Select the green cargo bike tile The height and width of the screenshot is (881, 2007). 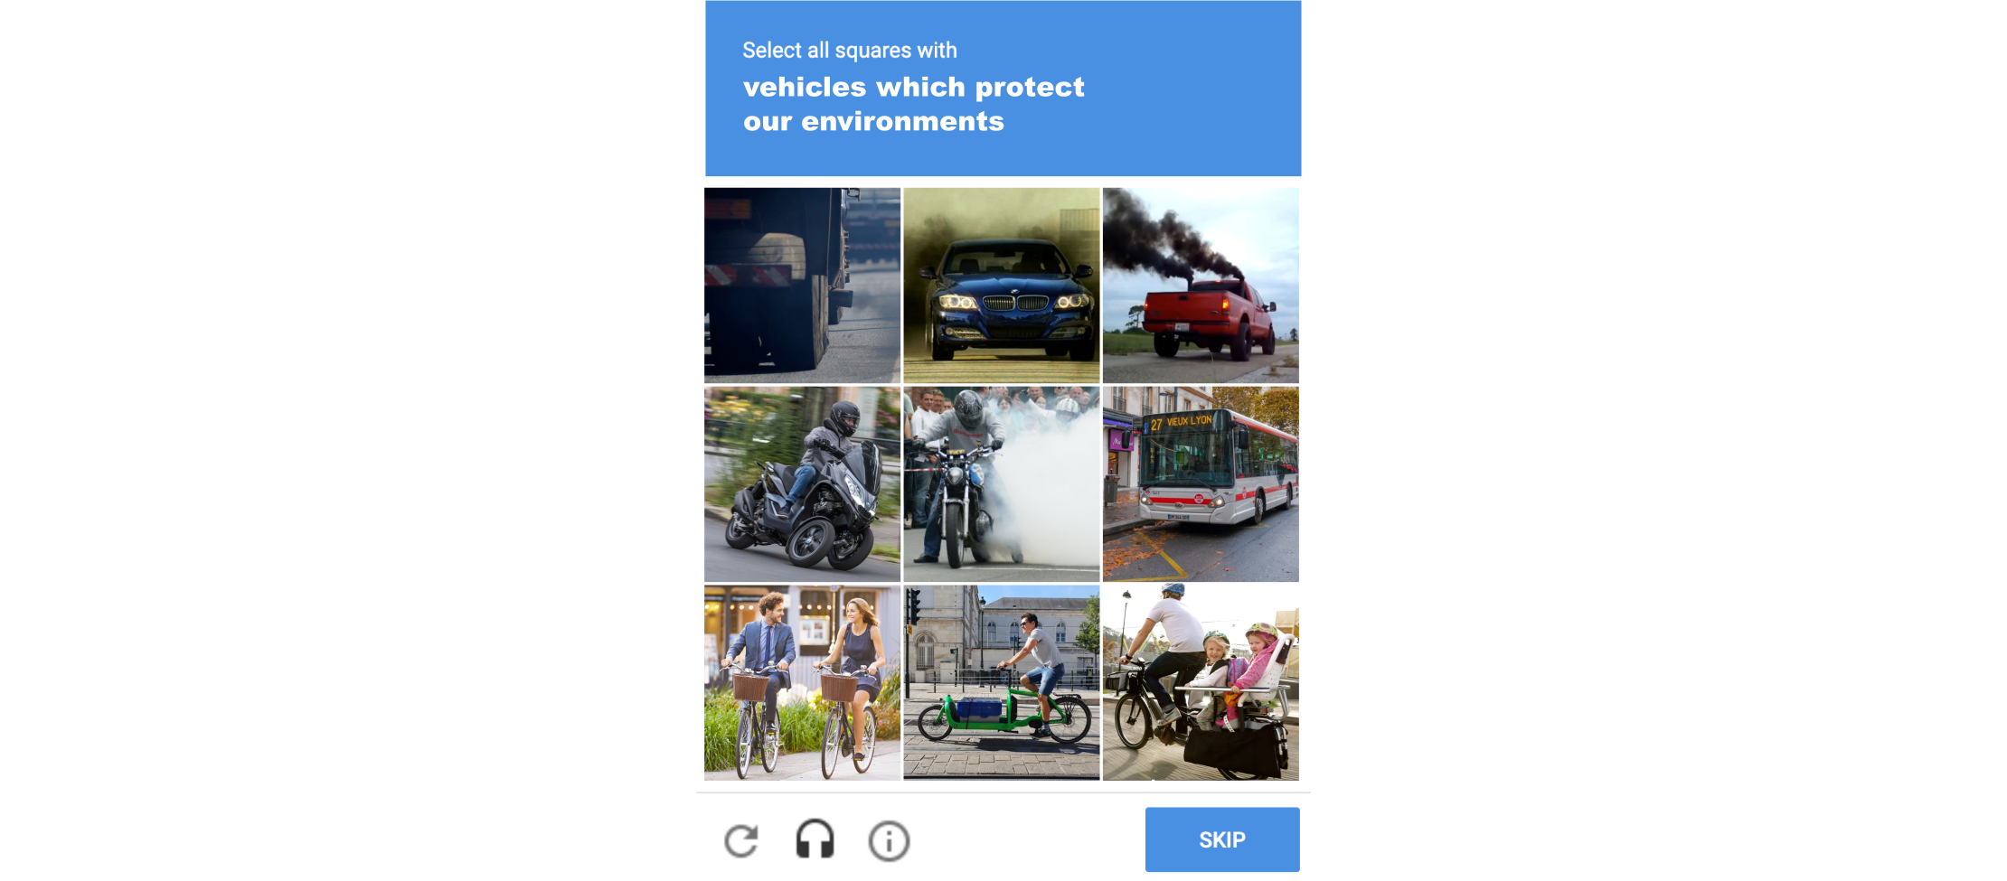pyautogui.click(x=1002, y=683)
